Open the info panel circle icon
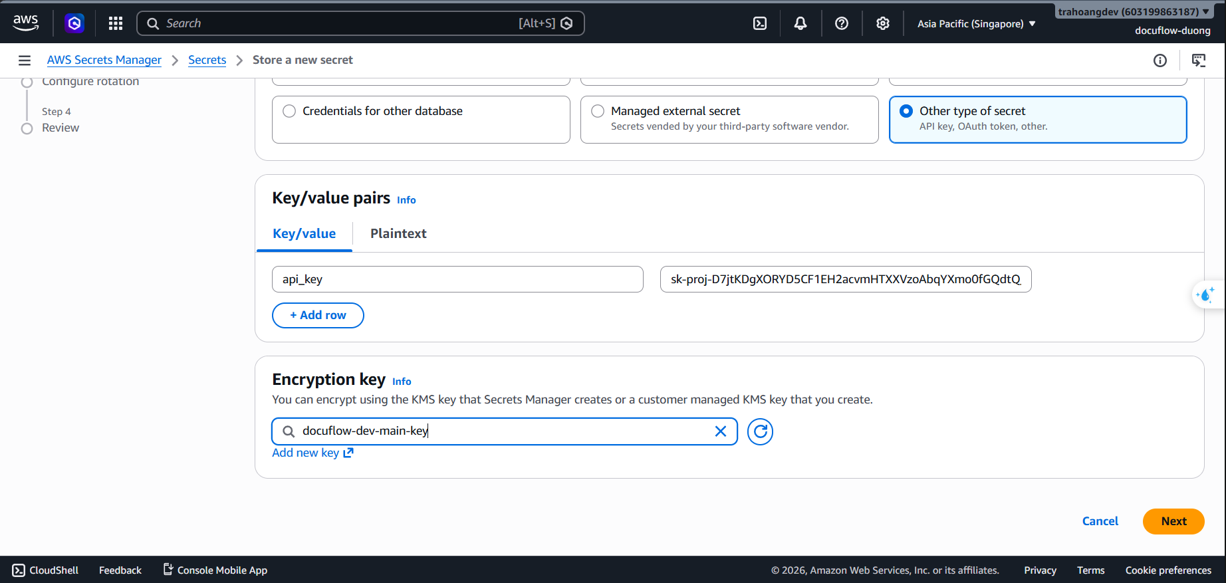 pyautogui.click(x=1160, y=60)
